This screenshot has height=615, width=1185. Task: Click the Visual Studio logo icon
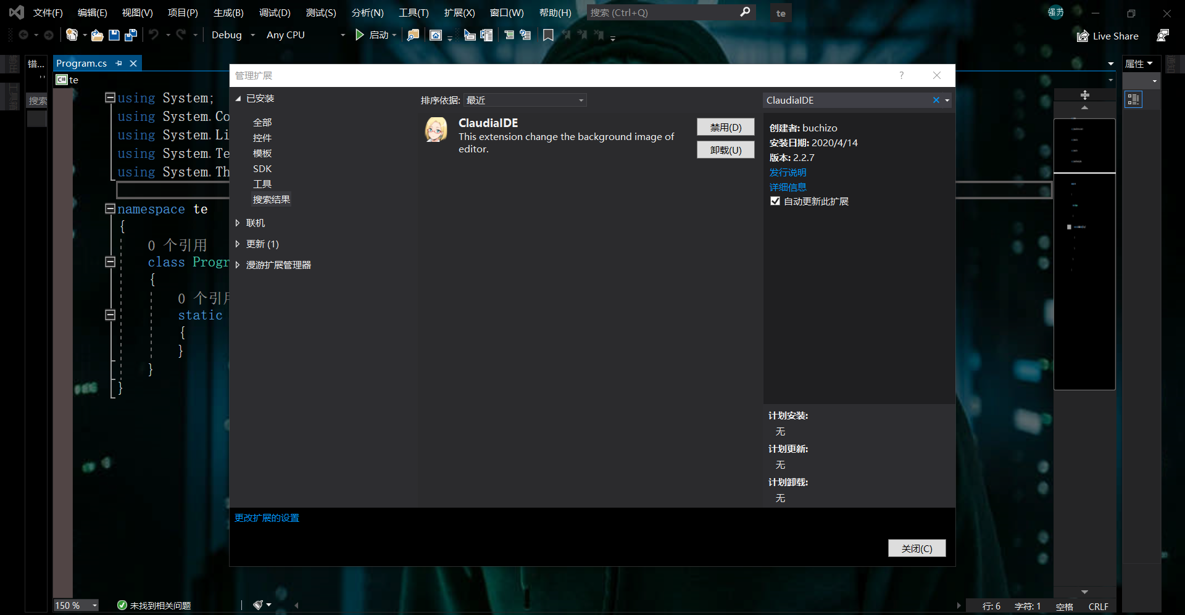[16, 12]
